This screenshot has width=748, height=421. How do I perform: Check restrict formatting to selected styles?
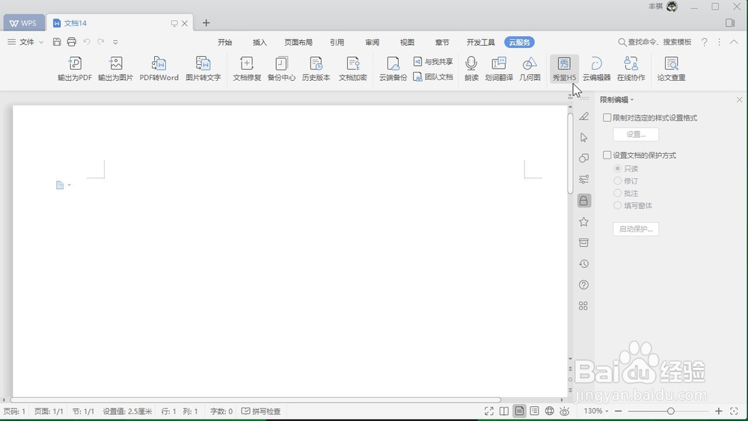click(607, 117)
